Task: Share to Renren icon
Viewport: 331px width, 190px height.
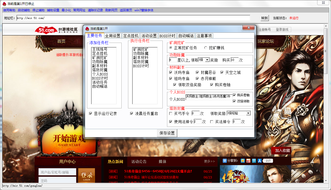Action: (260, 161)
